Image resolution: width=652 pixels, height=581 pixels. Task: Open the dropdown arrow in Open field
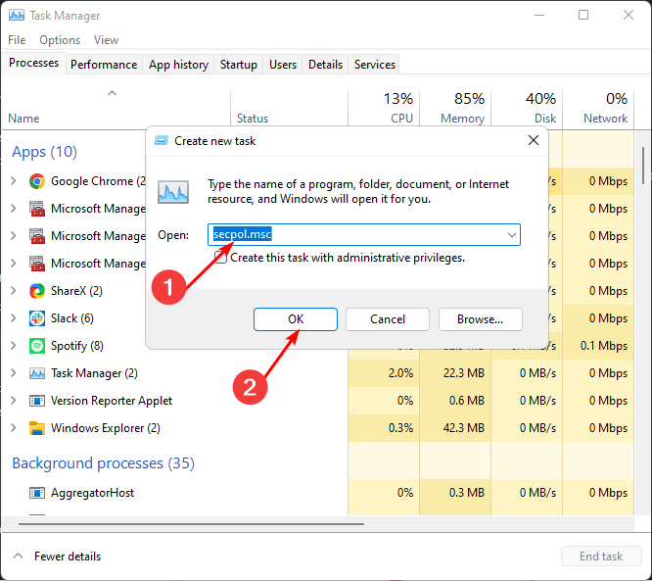tap(511, 235)
